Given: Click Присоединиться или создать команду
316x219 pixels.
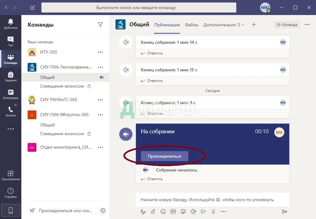Looking at the screenshot, I should 61,211.
